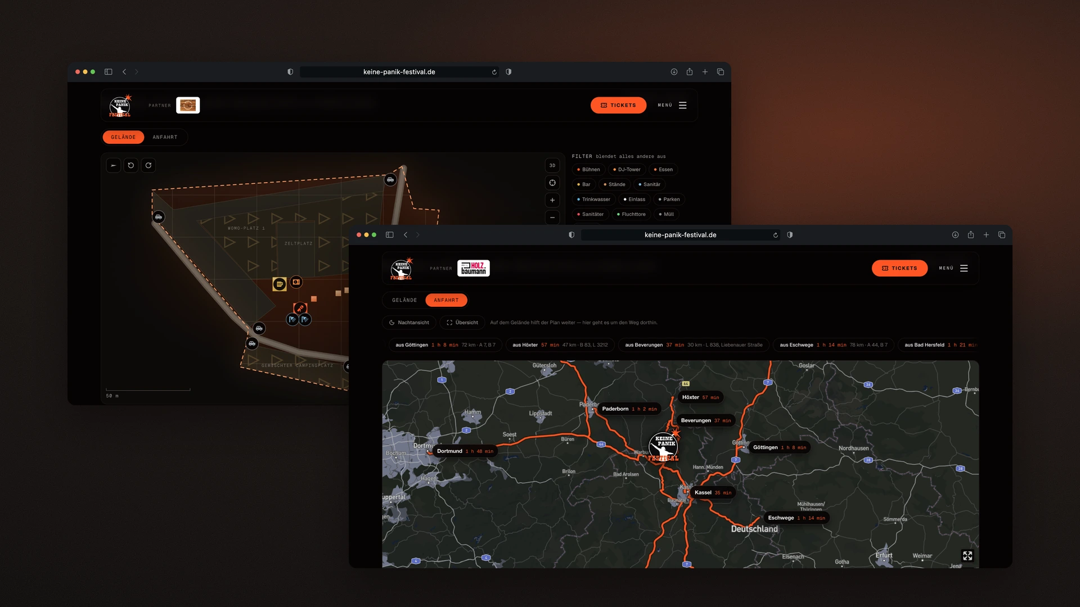
Task: Click parking marker at top of site map
Action: 390,180
